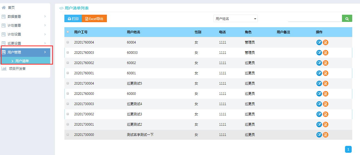Click the 打印 print button
The image size is (360, 155).
click(73, 19)
